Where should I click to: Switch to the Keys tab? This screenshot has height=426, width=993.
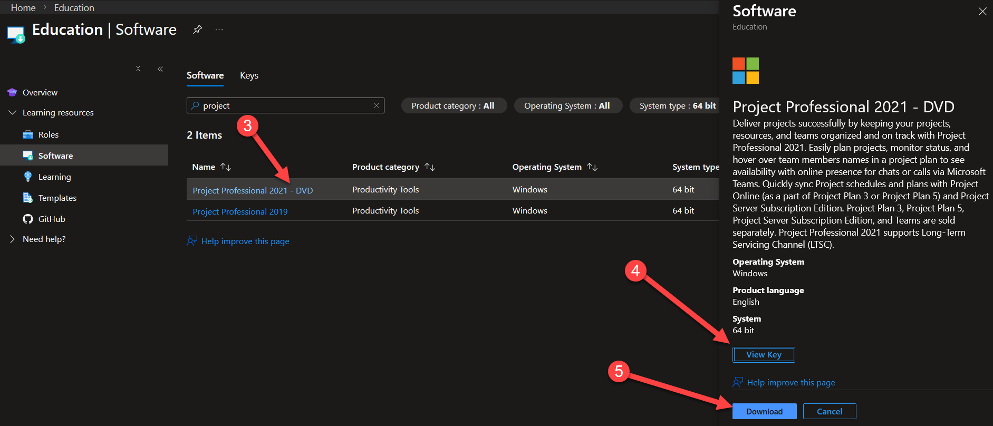(x=249, y=75)
